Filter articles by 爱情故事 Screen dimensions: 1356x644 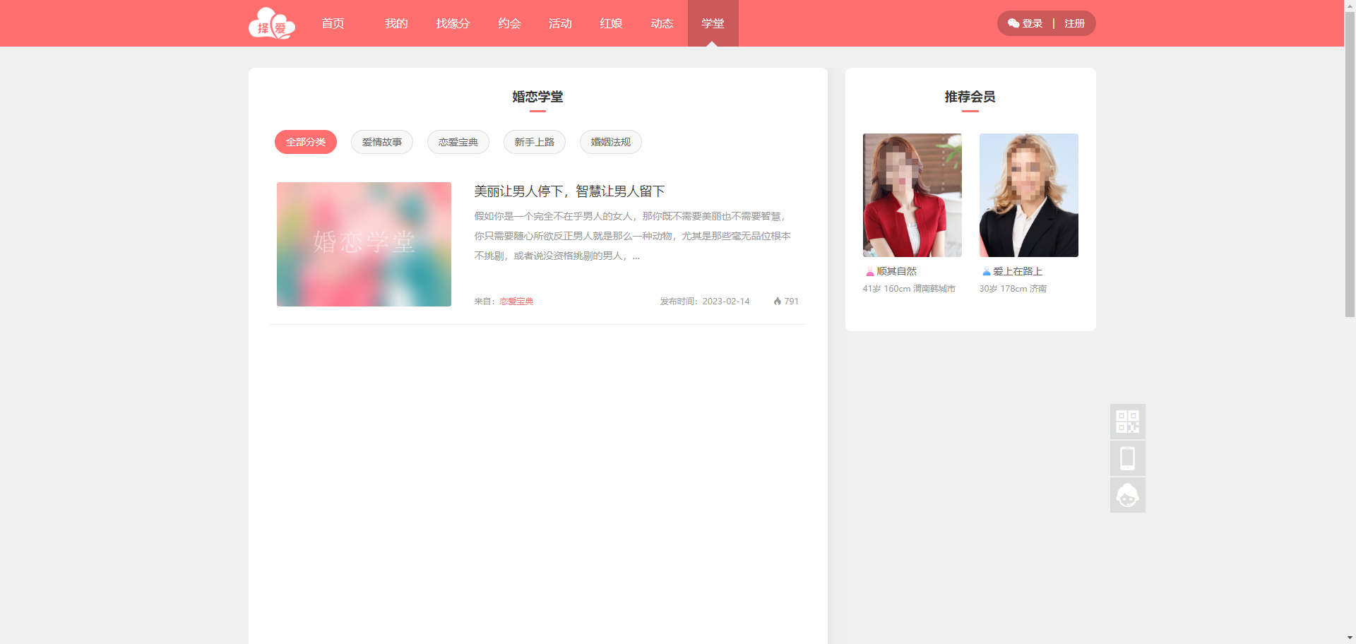point(382,142)
